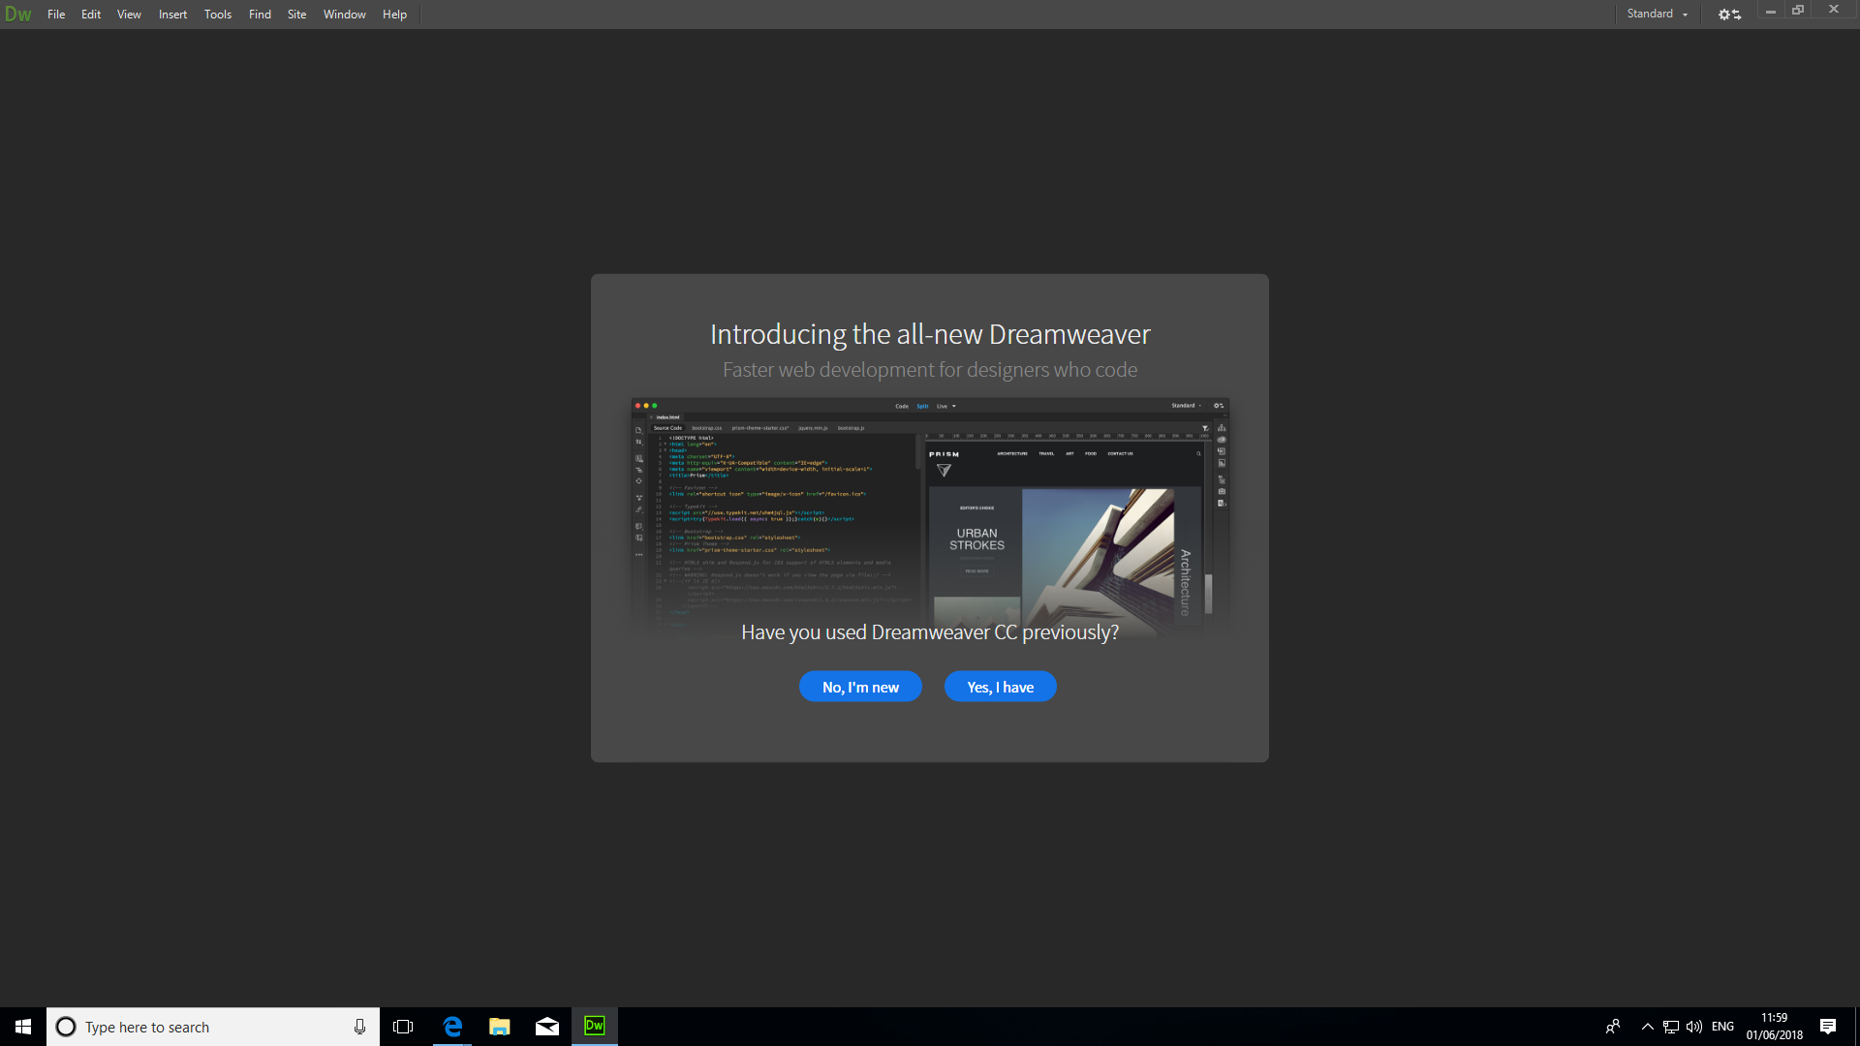Click the Insert menu item
Image resolution: width=1860 pixels, height=1046 pixels.
tap(172, 15)
